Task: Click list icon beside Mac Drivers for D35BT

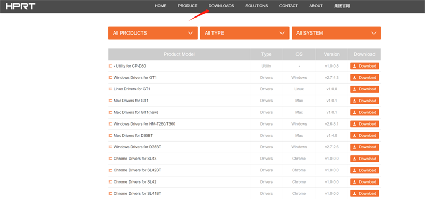Action: pos(110,136)
